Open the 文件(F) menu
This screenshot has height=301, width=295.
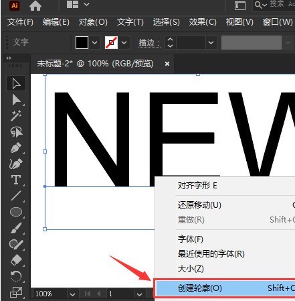coord(20,22)
